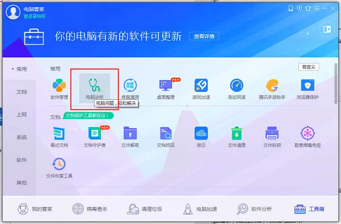The height and width of the screenshot is (224, 341).
Task: Launch 电脑诊所 stethoscope tool
Action: pyautogui.click(x=95, y=88)
